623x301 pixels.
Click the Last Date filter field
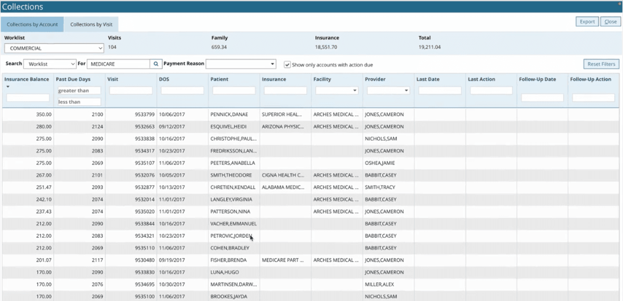pyautogui.click(x=440, y=90)
